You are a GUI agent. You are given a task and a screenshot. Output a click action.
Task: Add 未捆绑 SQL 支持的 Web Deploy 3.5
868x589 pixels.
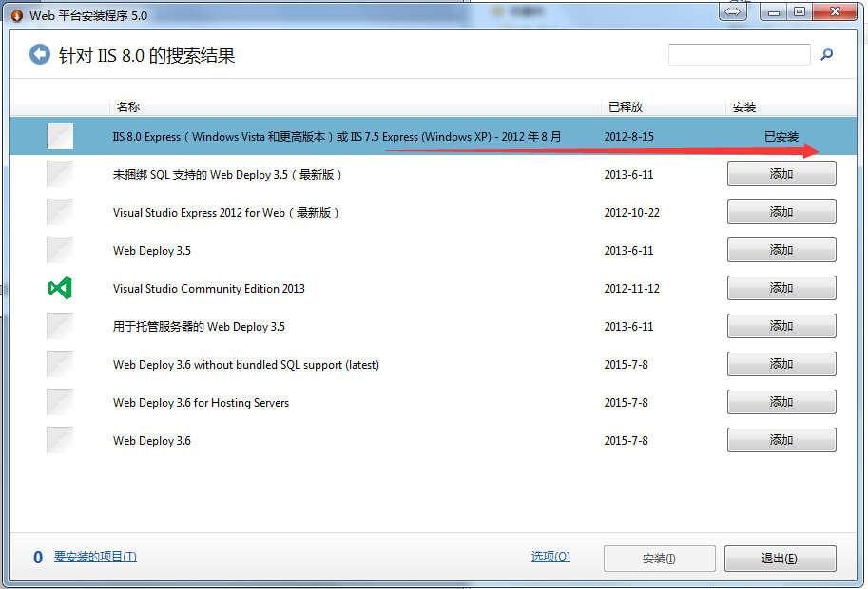coord(781,174)
